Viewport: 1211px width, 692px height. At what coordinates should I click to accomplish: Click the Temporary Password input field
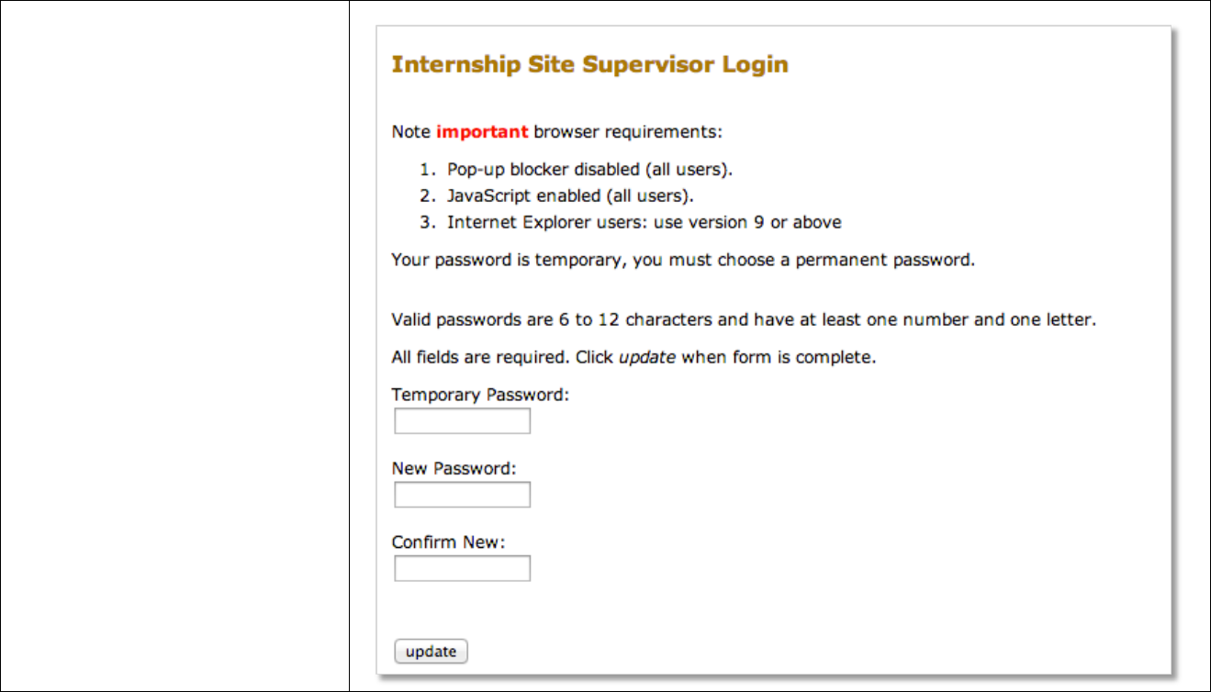[462, 421]
